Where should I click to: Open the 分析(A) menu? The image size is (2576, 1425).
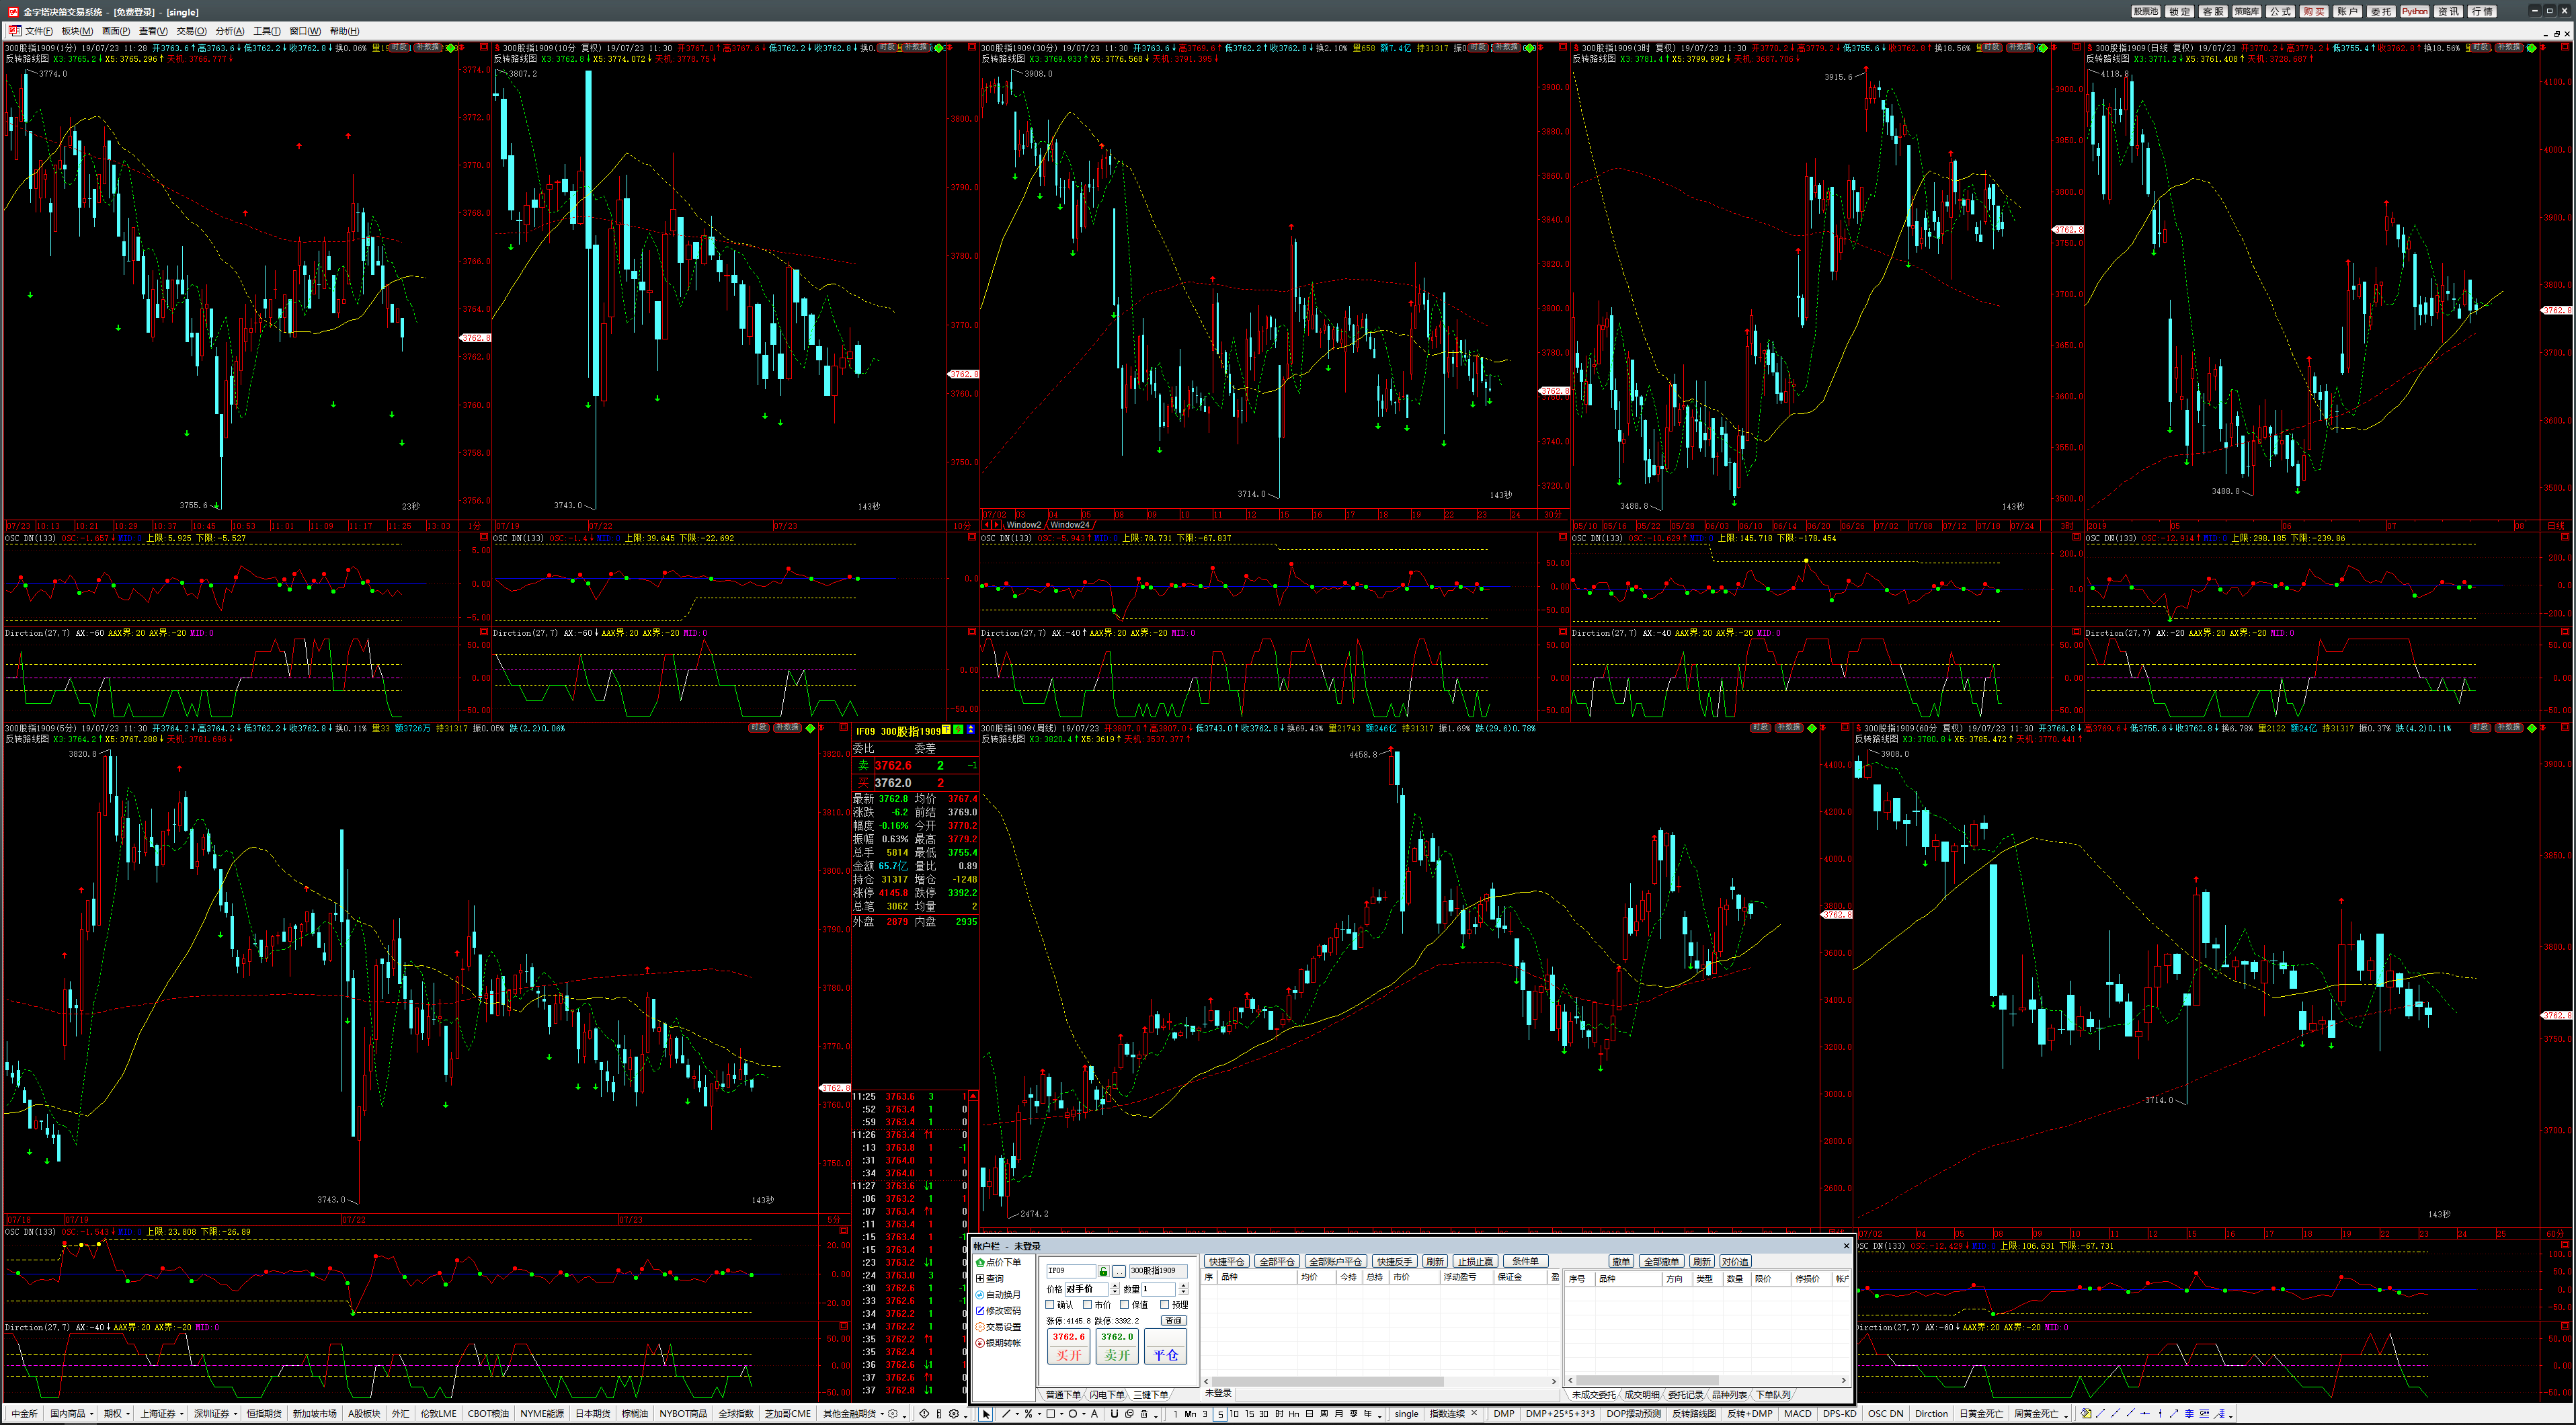point(230,31)
